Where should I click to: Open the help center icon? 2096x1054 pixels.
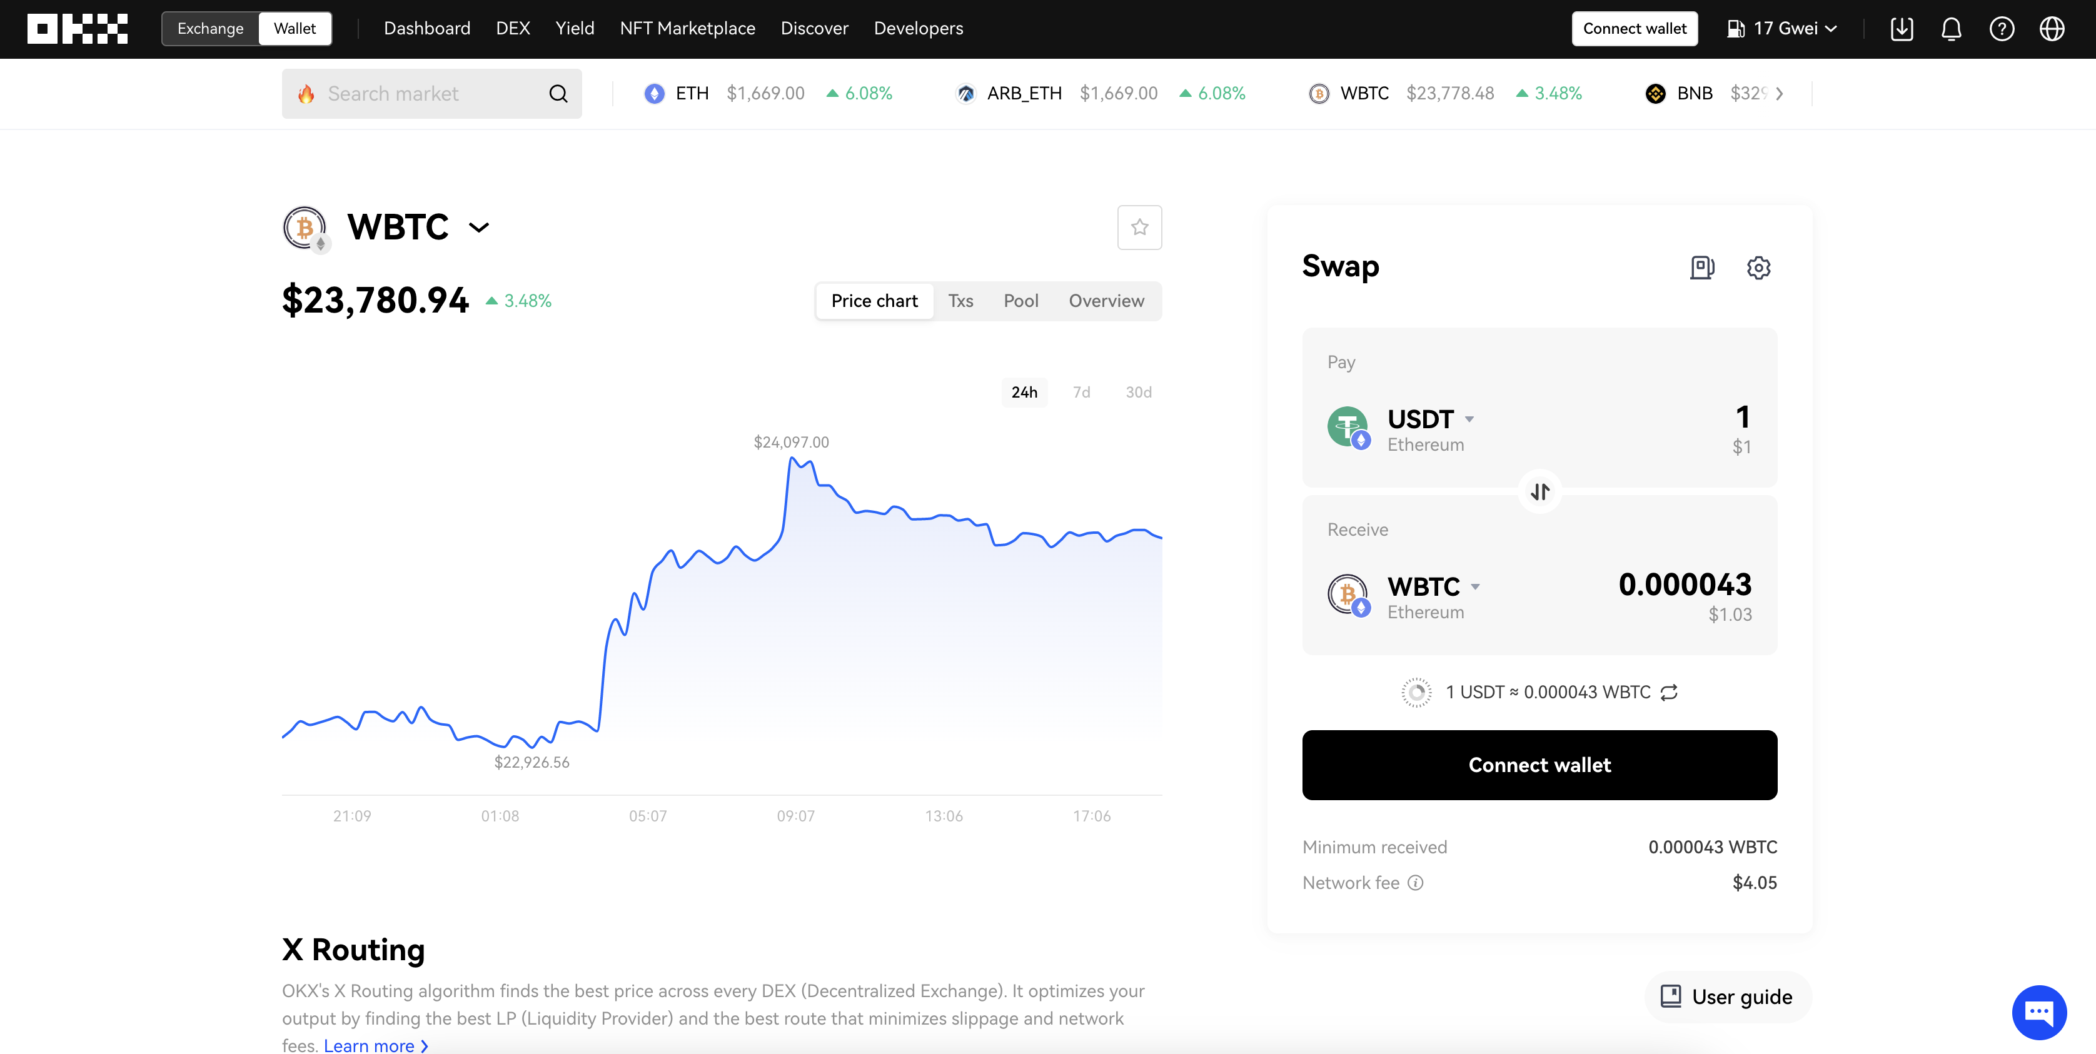click(2002, 29)
